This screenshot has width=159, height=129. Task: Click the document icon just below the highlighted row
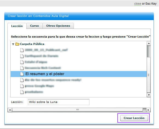click(22, 80)
